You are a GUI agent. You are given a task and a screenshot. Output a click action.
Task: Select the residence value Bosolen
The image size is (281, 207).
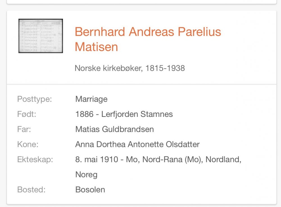click(90, 190)
